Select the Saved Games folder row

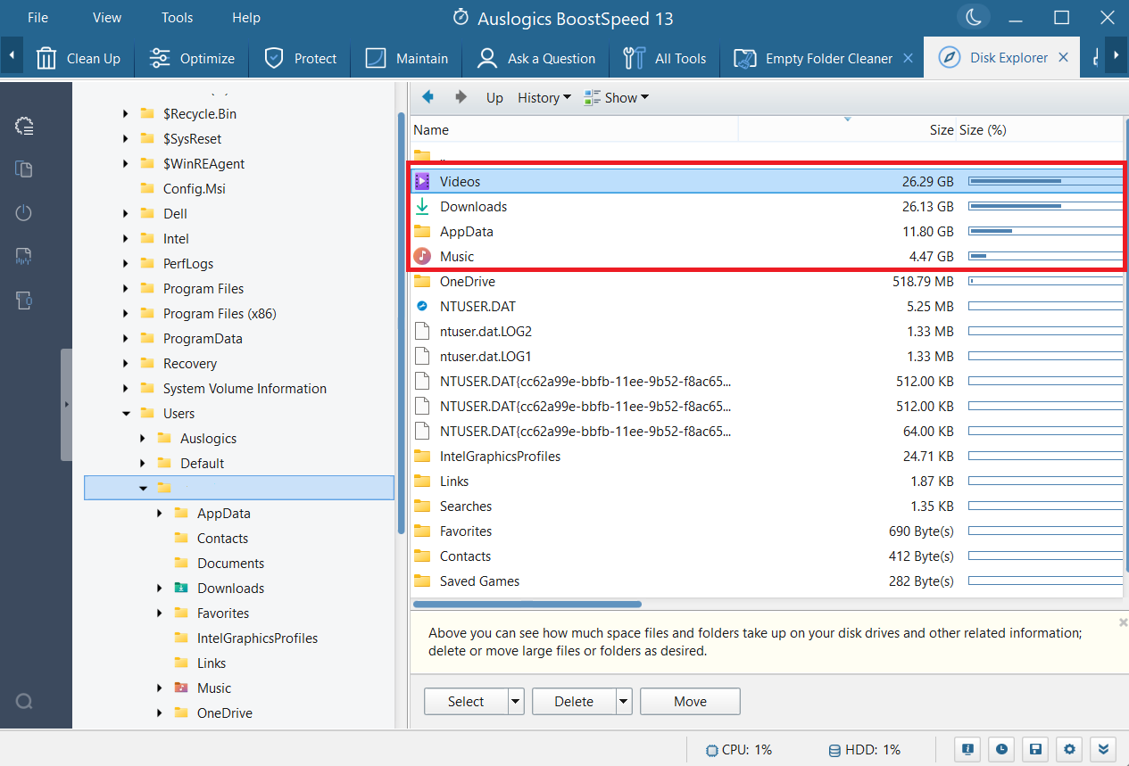point(767,581)
